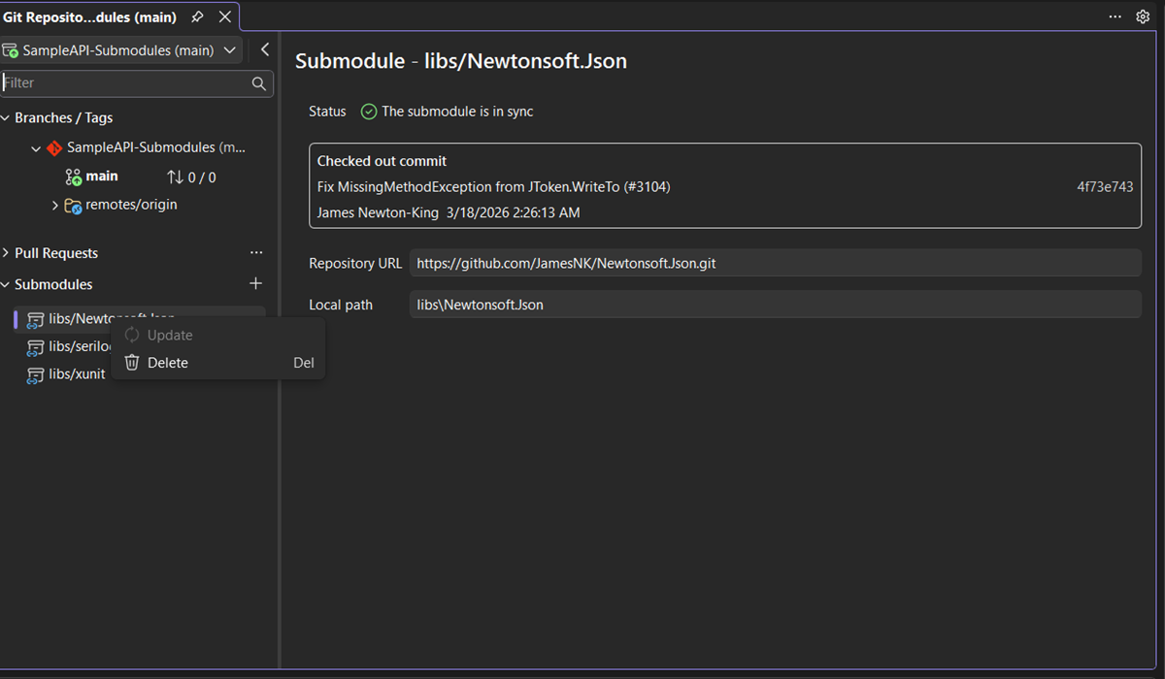Open the SampleAPI-Submodules repository dropdown
The height and width of the screenshot is (679, 1165).
point(121,50)
